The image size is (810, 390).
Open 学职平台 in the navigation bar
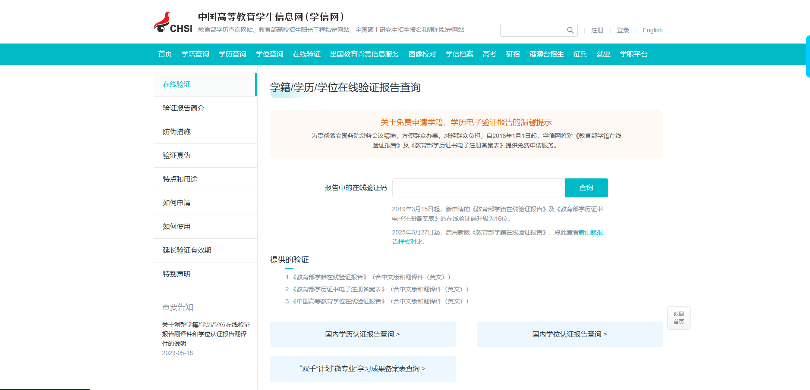634,54
